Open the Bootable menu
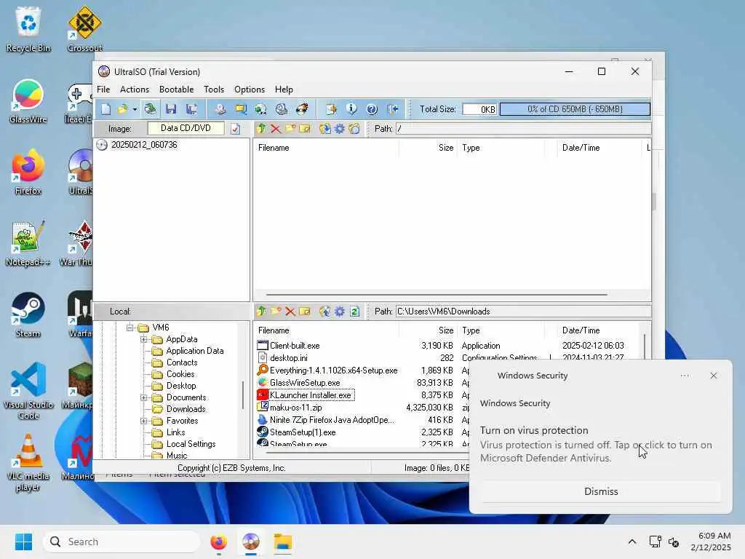This screenshot has height=559, width=745. tap(176, 90)
